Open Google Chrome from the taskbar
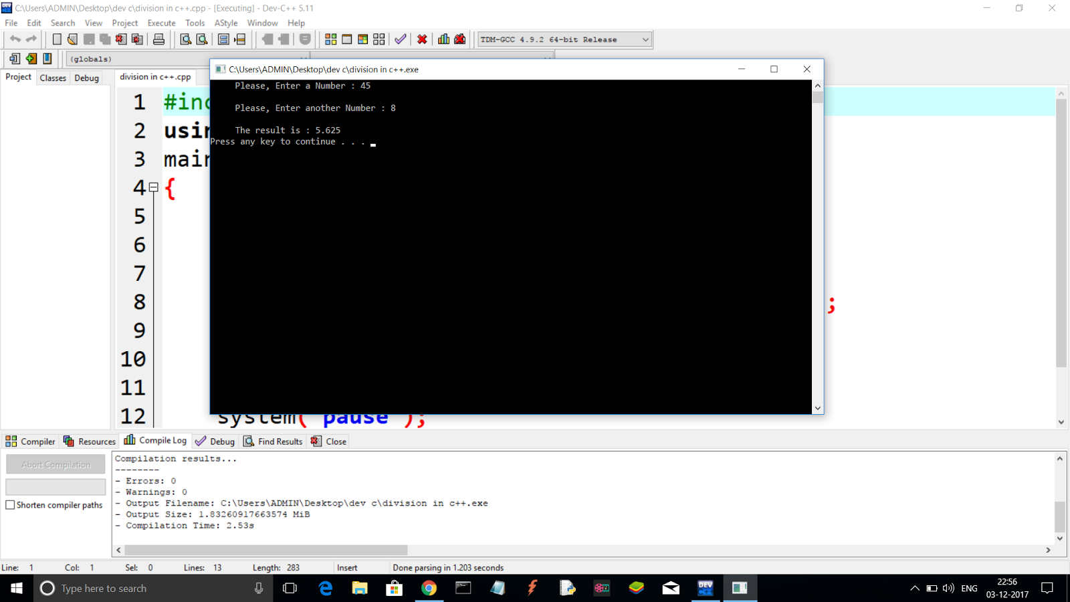The height and width of the screenshot is (602, 1070). coord(429,589)
